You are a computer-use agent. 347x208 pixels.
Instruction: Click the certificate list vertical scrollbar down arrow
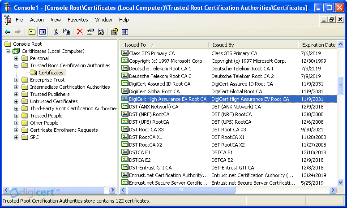coord(341,183)
